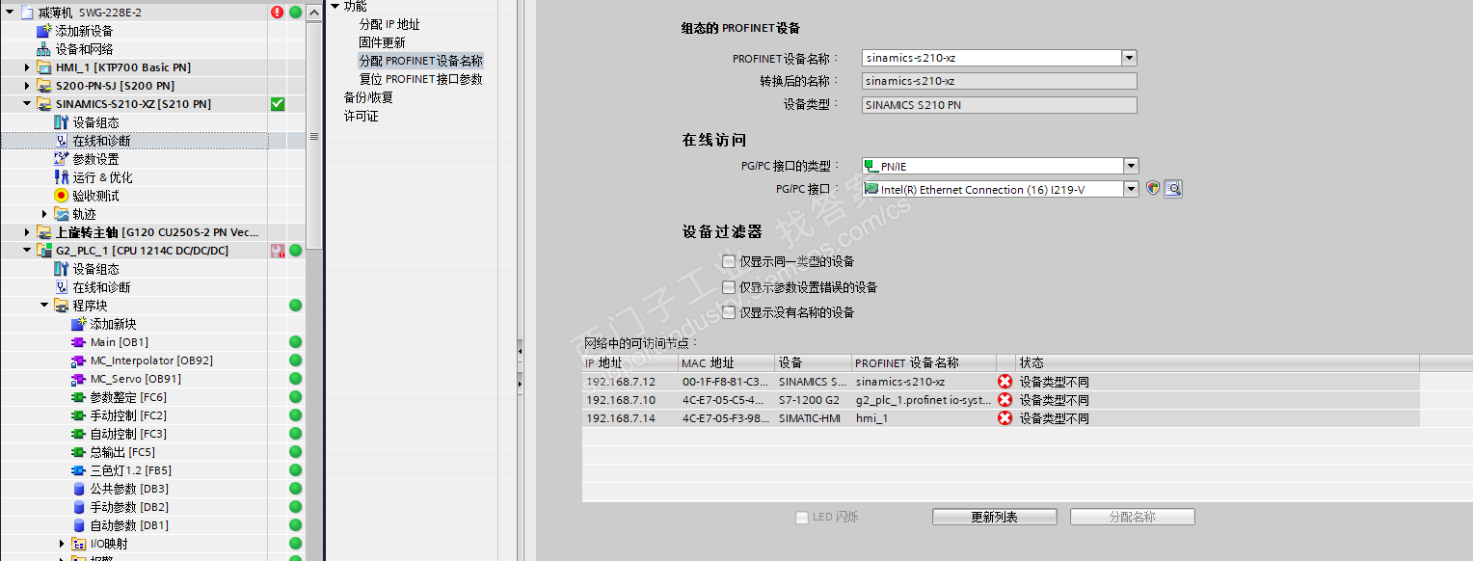The width and height of the screenshot is (1473, 561).
Task: Open 参数整定 [FC6] function
Action: click(128, 397)
